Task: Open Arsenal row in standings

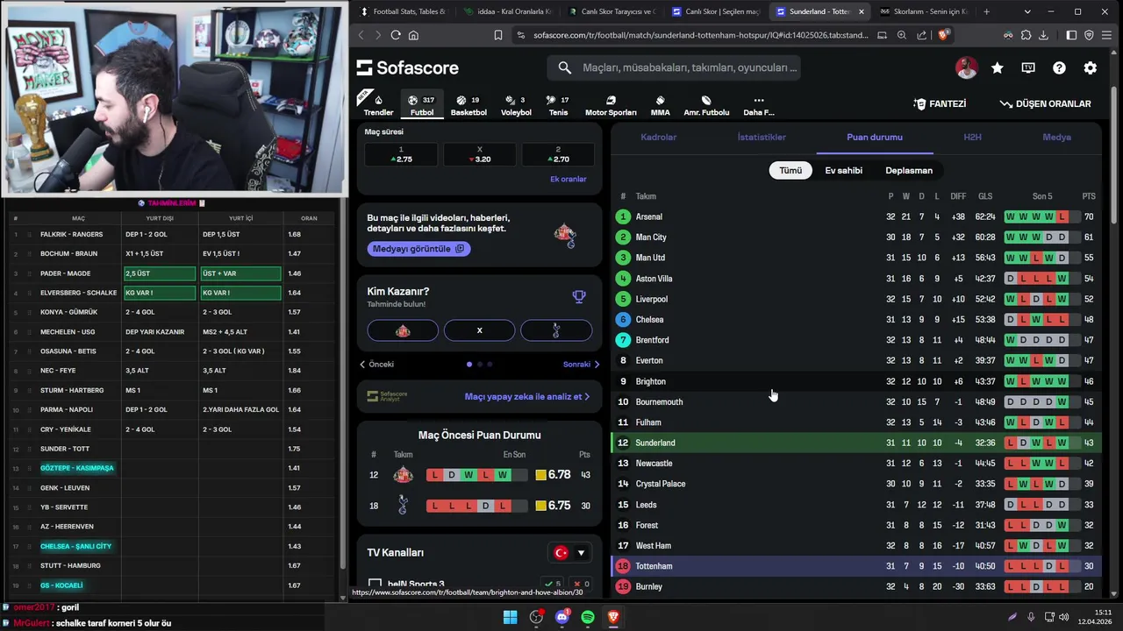Action: [x=855, y=216]
